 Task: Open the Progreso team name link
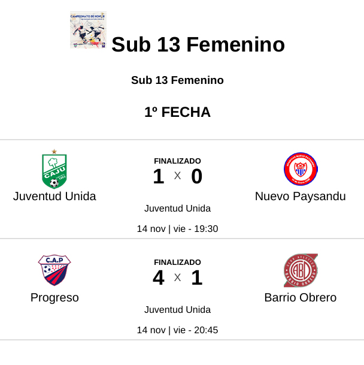click(x=54, y=297)
